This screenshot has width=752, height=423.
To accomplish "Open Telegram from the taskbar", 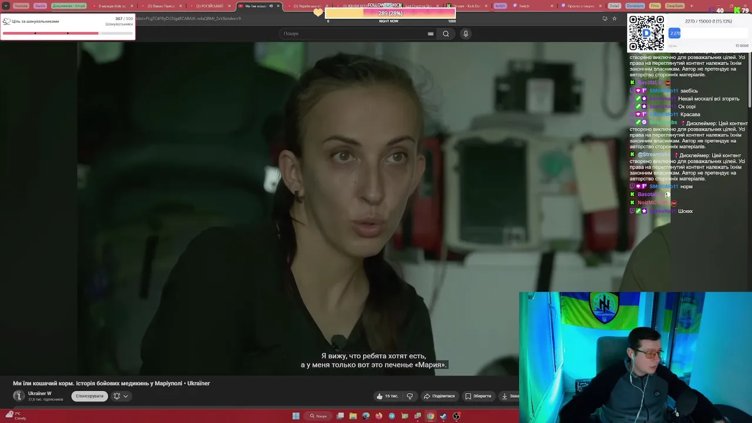I will (392, 416).
